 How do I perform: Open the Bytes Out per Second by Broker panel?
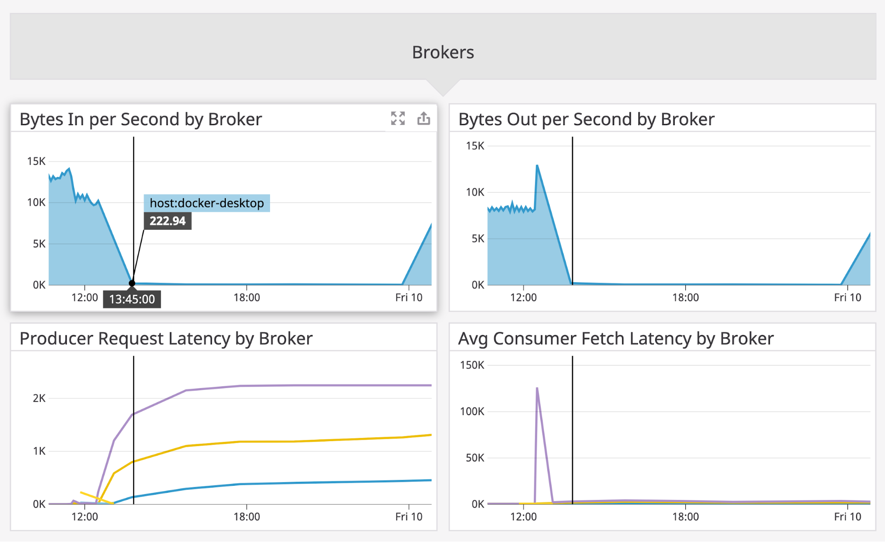point(586,119)
